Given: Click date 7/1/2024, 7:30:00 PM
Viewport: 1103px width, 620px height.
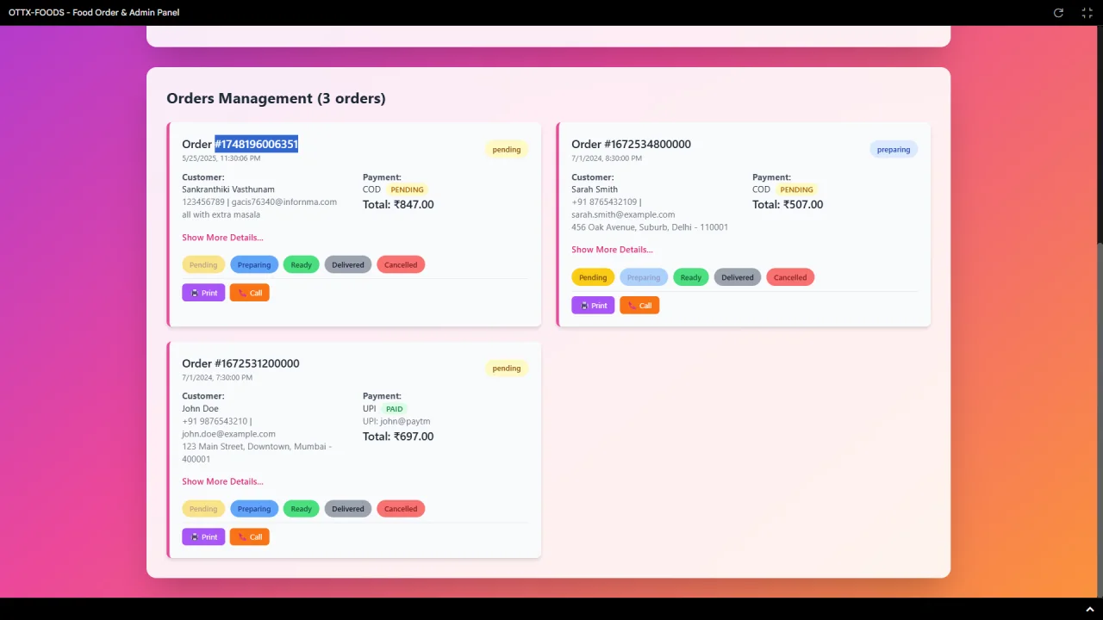Looking at the screenshot, I should coord(217,377).
